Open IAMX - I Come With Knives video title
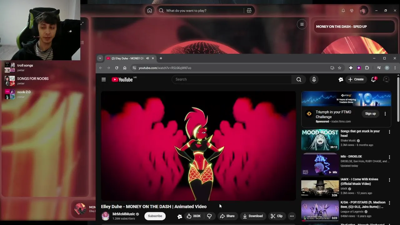This screenshot has width=400, height=225. [x=359, y=182]
